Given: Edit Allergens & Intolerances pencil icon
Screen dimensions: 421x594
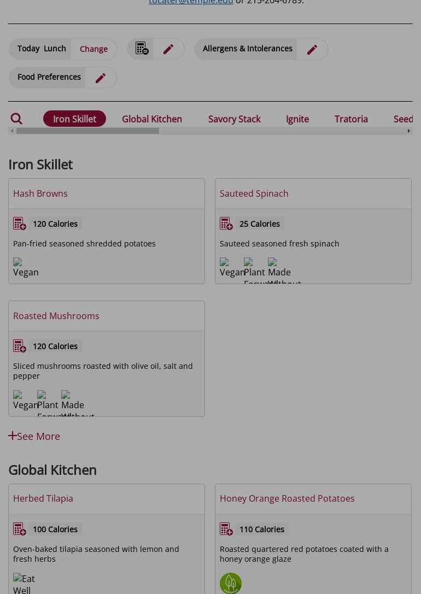Looking at the screenshot, I should pos(312,49).
